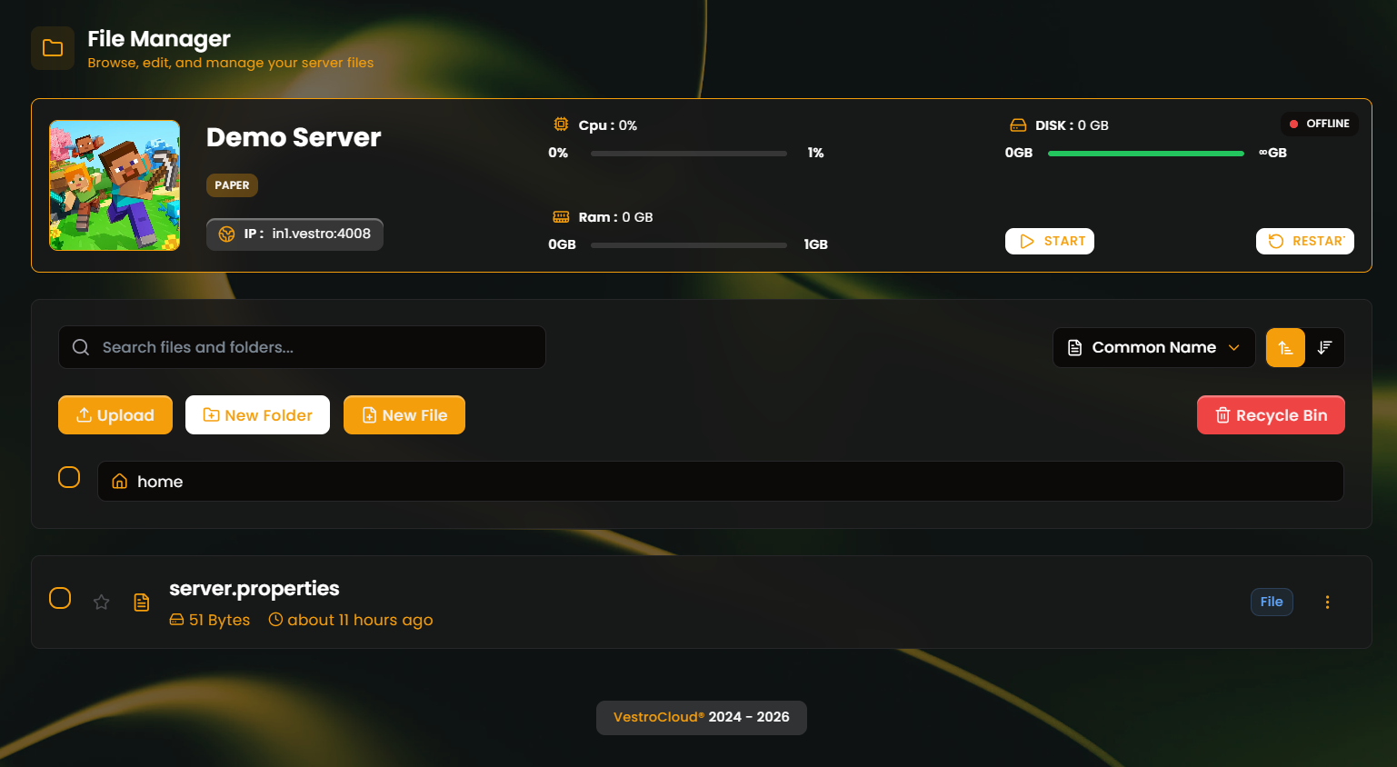Toggle the select-all checkbox in the path row
The image size is (1397, 767).
pos(69,476)
